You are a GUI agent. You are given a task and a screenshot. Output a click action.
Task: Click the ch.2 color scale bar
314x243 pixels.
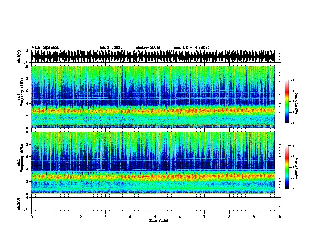287,167
